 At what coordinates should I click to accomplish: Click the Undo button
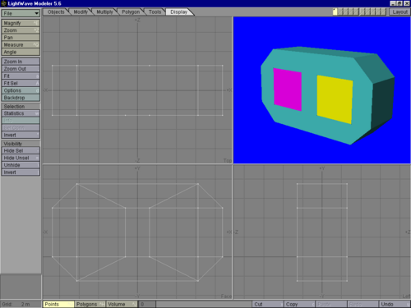[395, 304]
